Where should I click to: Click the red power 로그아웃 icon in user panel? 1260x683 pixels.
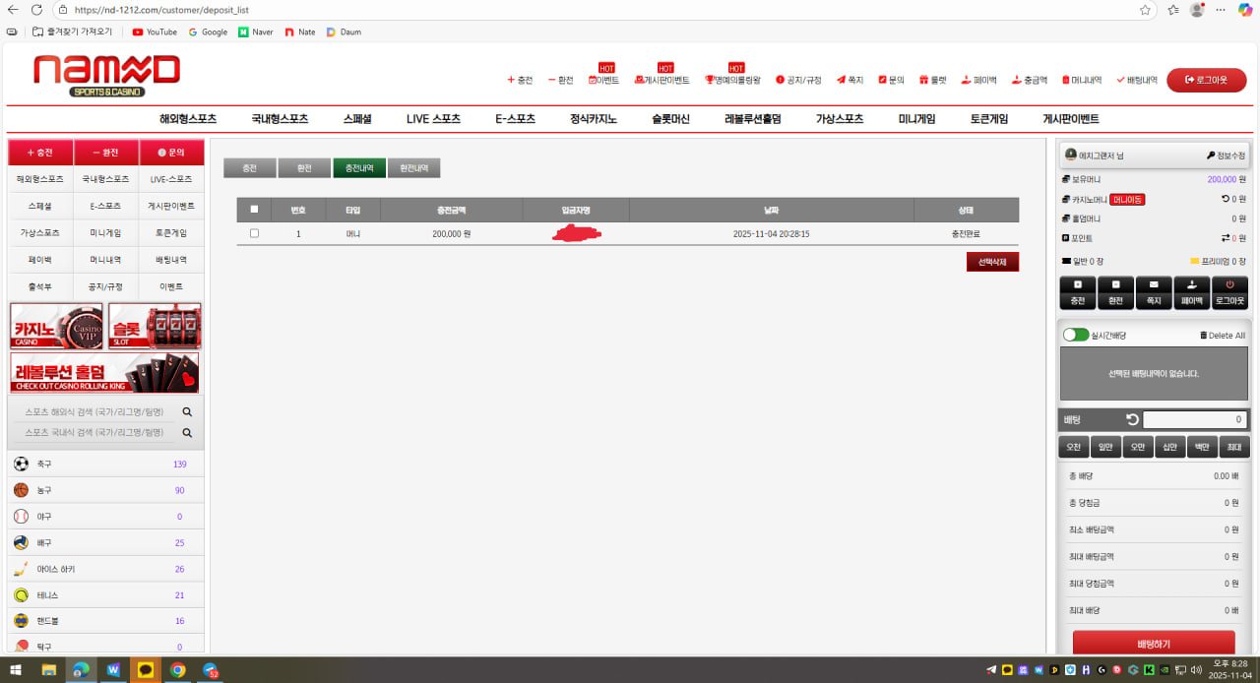1229,285
